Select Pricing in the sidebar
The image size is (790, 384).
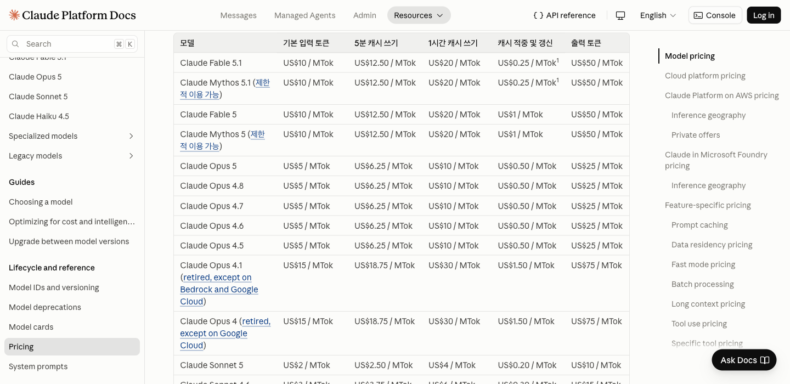(x=72, y=347)
